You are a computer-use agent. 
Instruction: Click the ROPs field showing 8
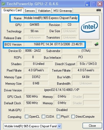(33, 57)
